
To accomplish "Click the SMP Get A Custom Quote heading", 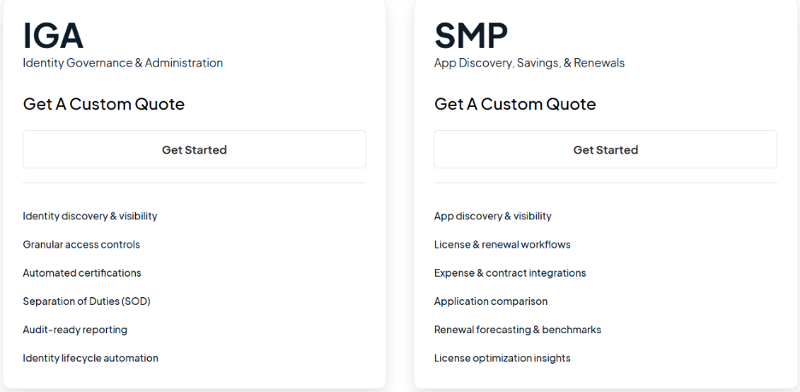I will (515, 104).
